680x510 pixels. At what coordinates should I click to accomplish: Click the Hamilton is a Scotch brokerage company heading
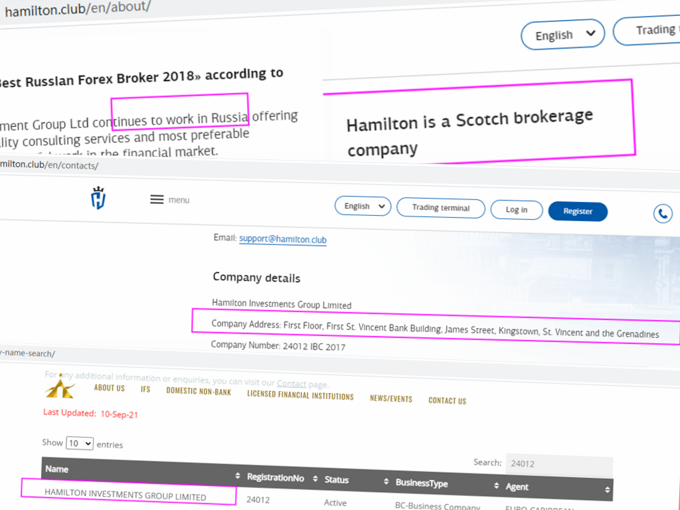469,132
